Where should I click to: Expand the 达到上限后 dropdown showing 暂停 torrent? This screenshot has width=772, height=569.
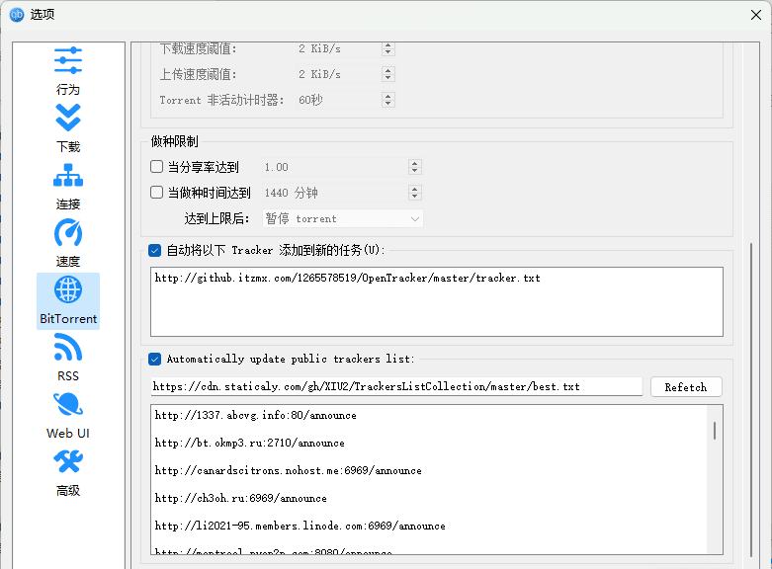tap(343, 218)
